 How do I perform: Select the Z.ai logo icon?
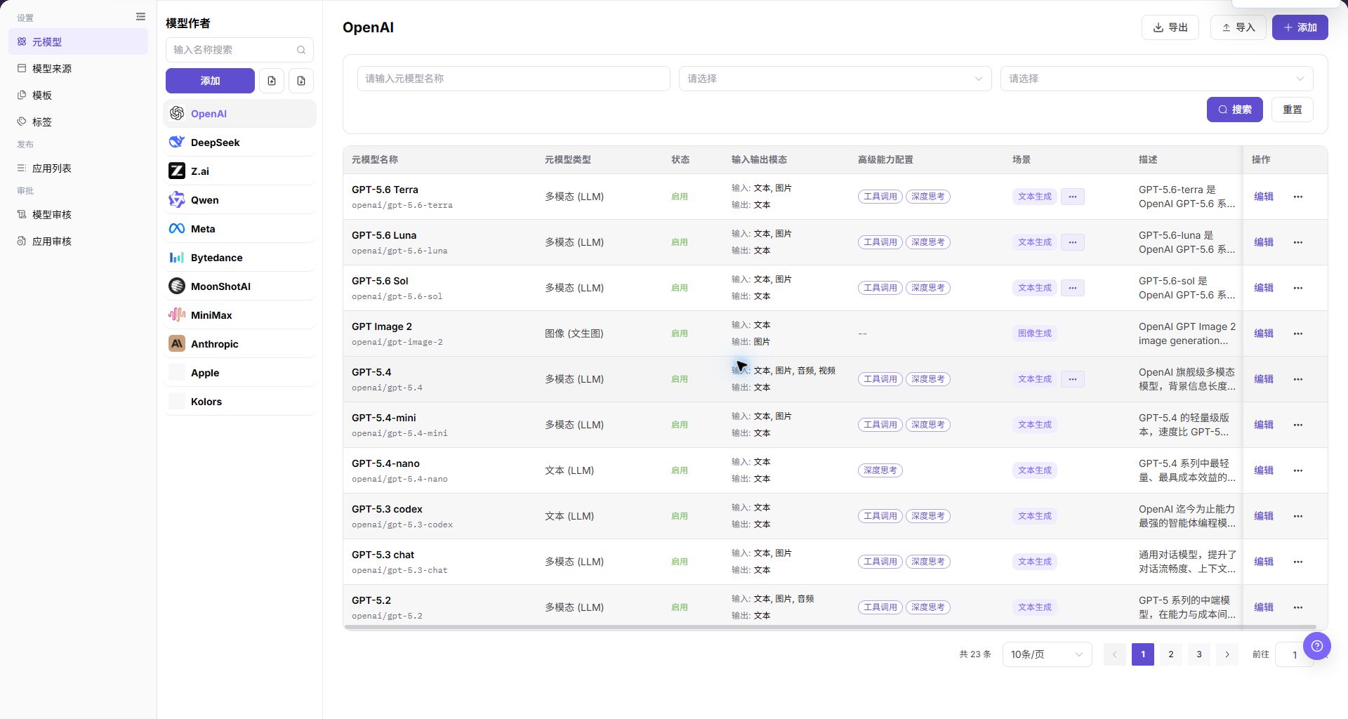click(x=177, y=171)
